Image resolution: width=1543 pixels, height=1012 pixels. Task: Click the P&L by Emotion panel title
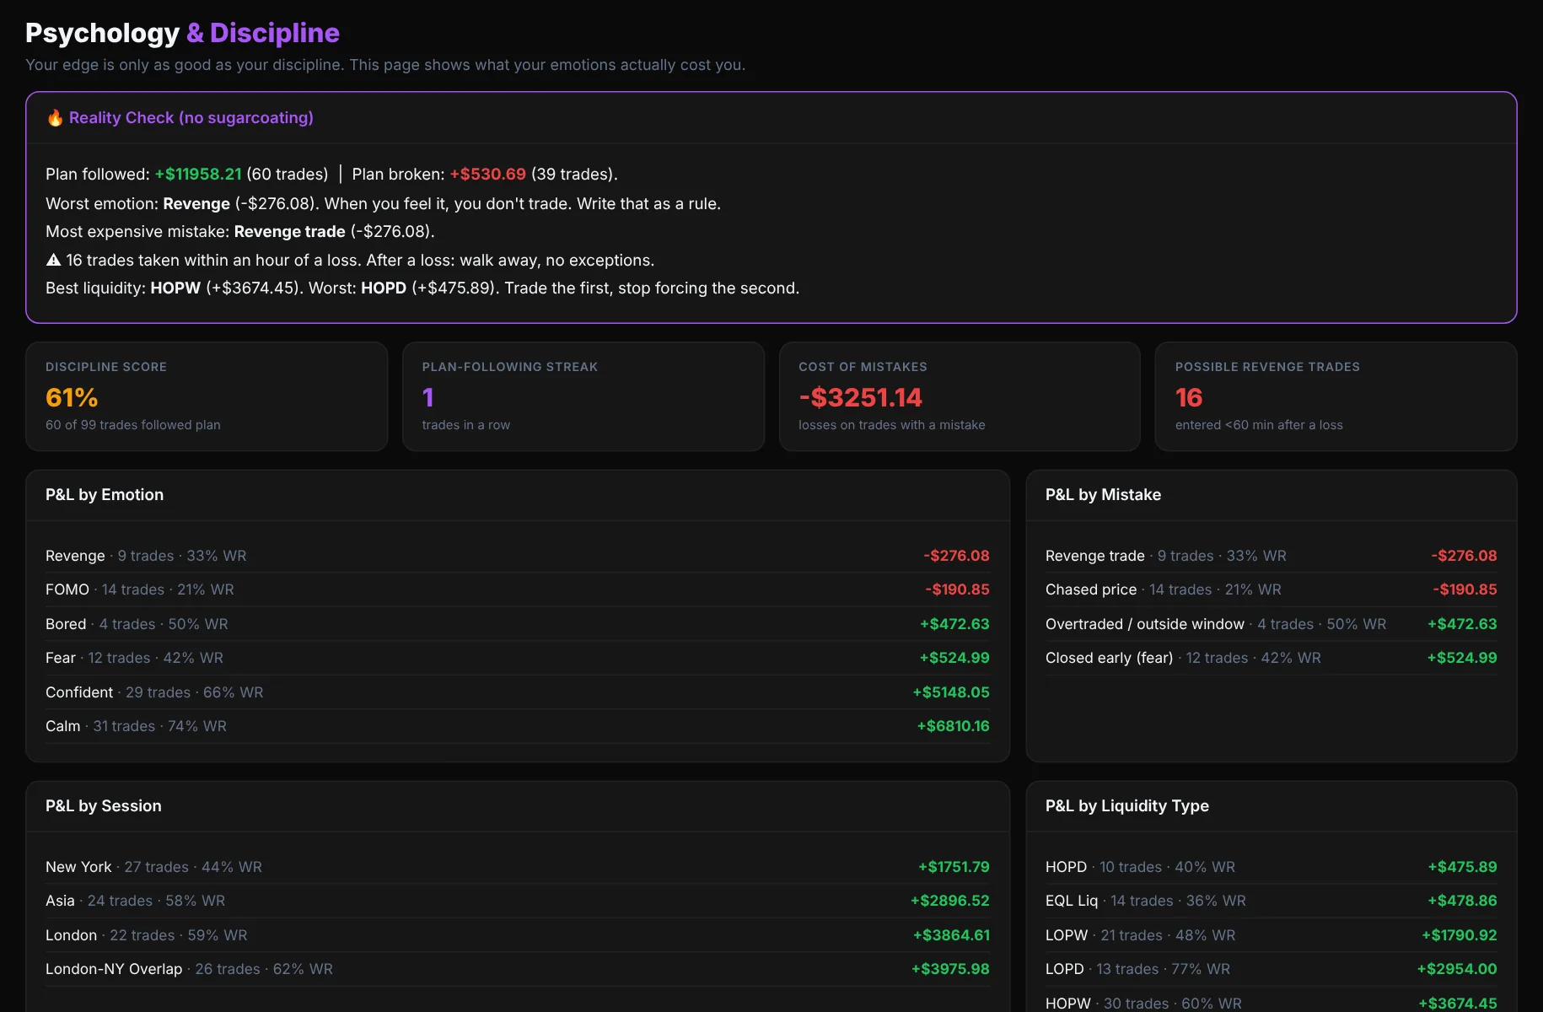tap(105, 495)
